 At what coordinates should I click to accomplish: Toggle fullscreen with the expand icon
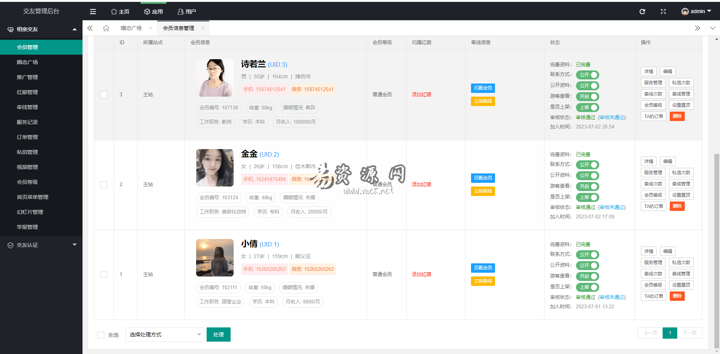pyautogui.click(x=663, y=12)
